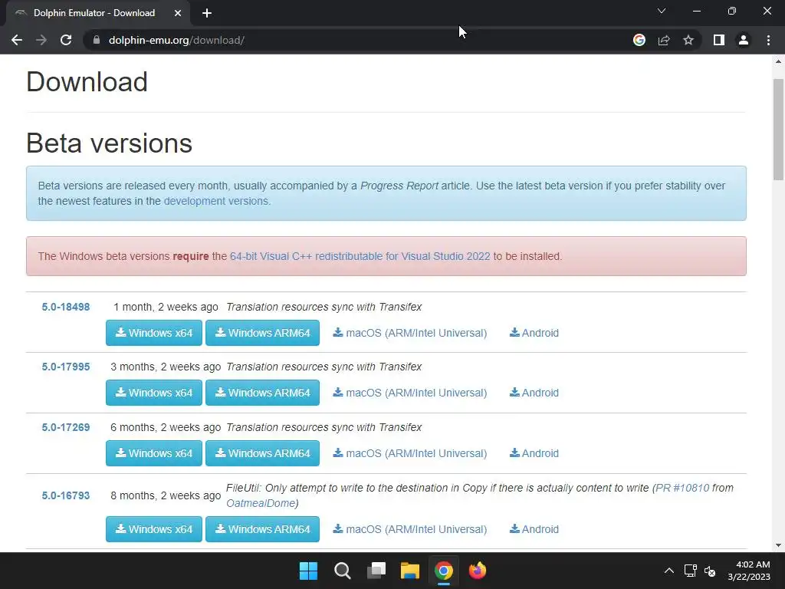Click the page vertical scrollbar thumb
785x589 pixels.
778,129
